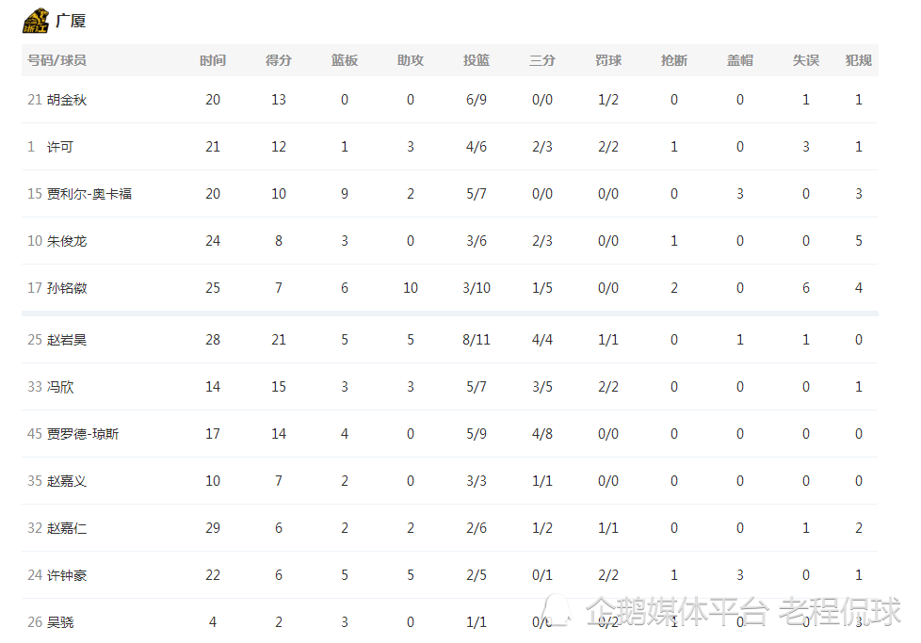The width and height of the screenshot is (921, 643).
Task: Select player 孙铭徽 in the table
Action: [67, 288]
